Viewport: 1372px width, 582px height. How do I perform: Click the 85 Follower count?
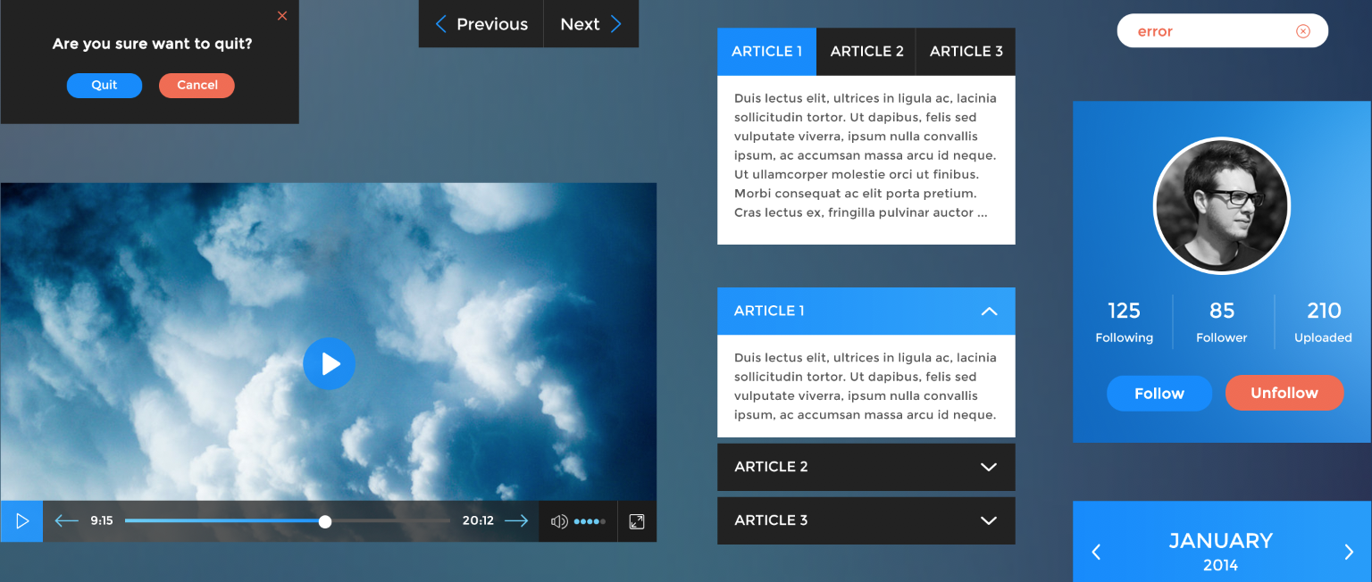pos(1222,322)
